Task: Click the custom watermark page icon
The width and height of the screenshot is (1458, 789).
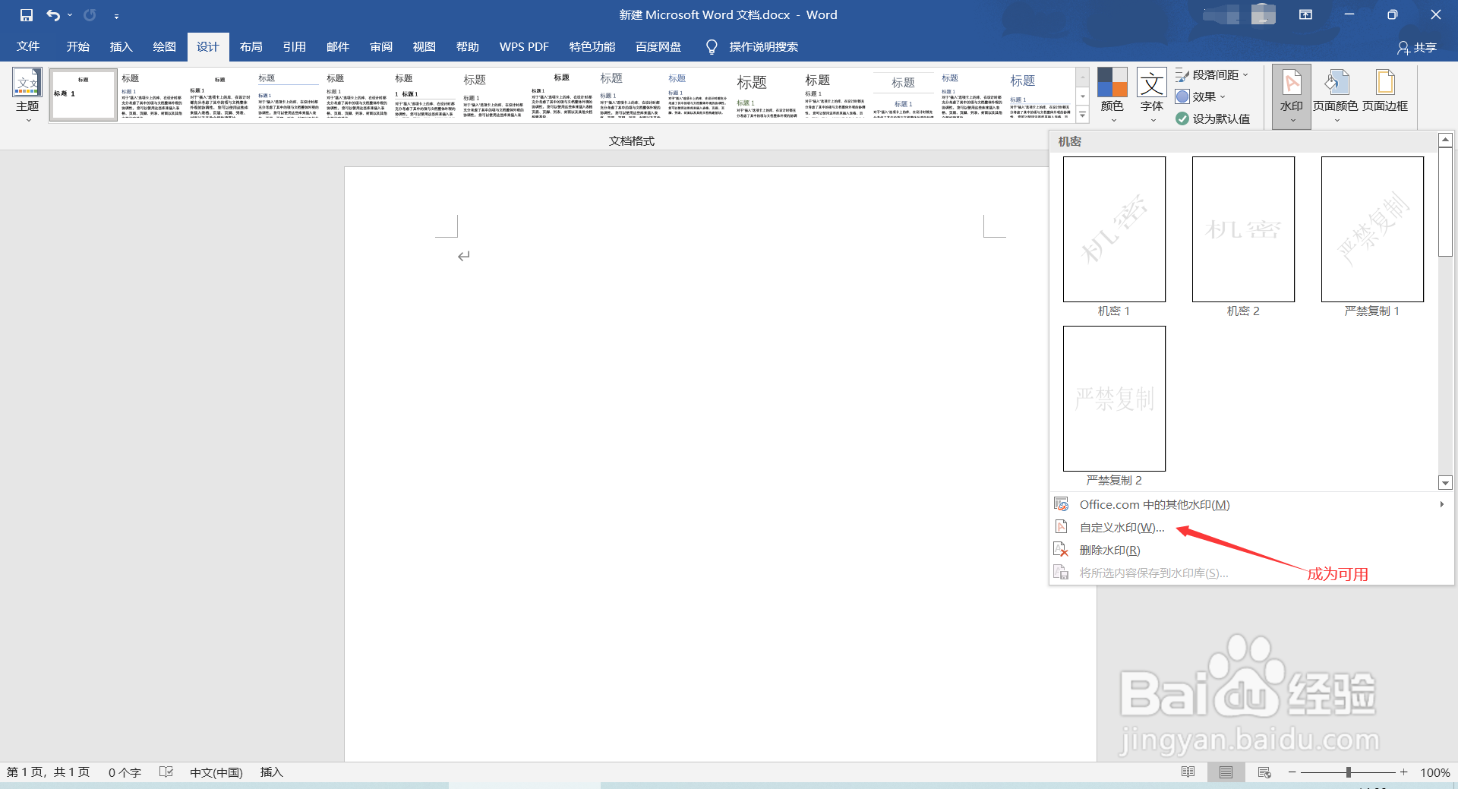Action: (1062, 527)
